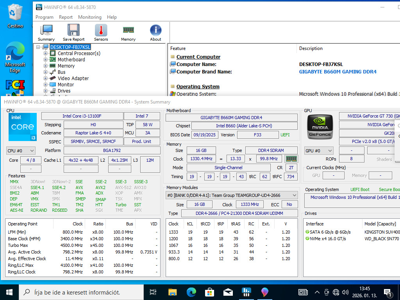Open the colorful Copilot taskbar icon
The height and width of the screenshot is (300, 400).
(x=264, y=292)
